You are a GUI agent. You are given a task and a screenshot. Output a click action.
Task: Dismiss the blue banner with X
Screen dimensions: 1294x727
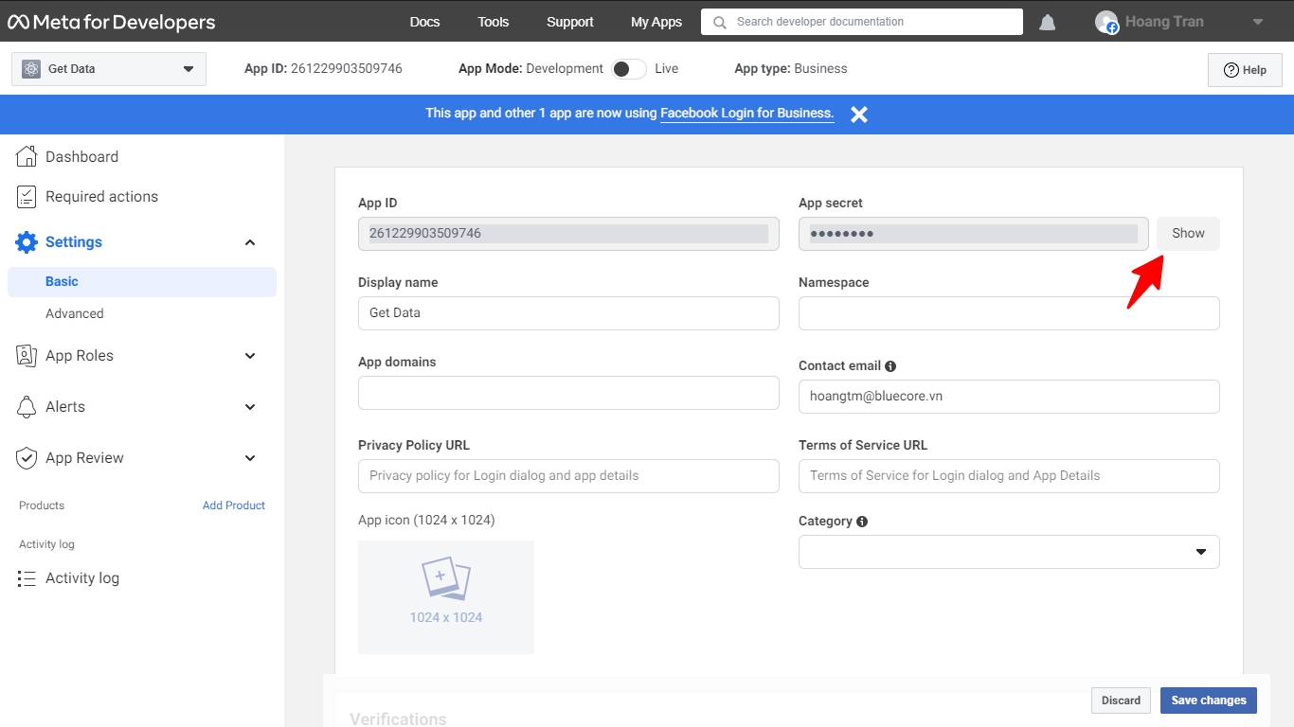click(858, 115)
